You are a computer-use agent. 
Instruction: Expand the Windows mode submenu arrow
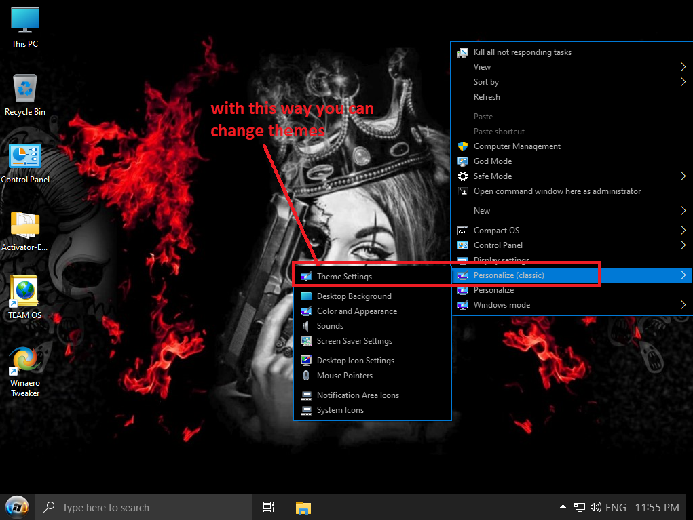point(683,306)
